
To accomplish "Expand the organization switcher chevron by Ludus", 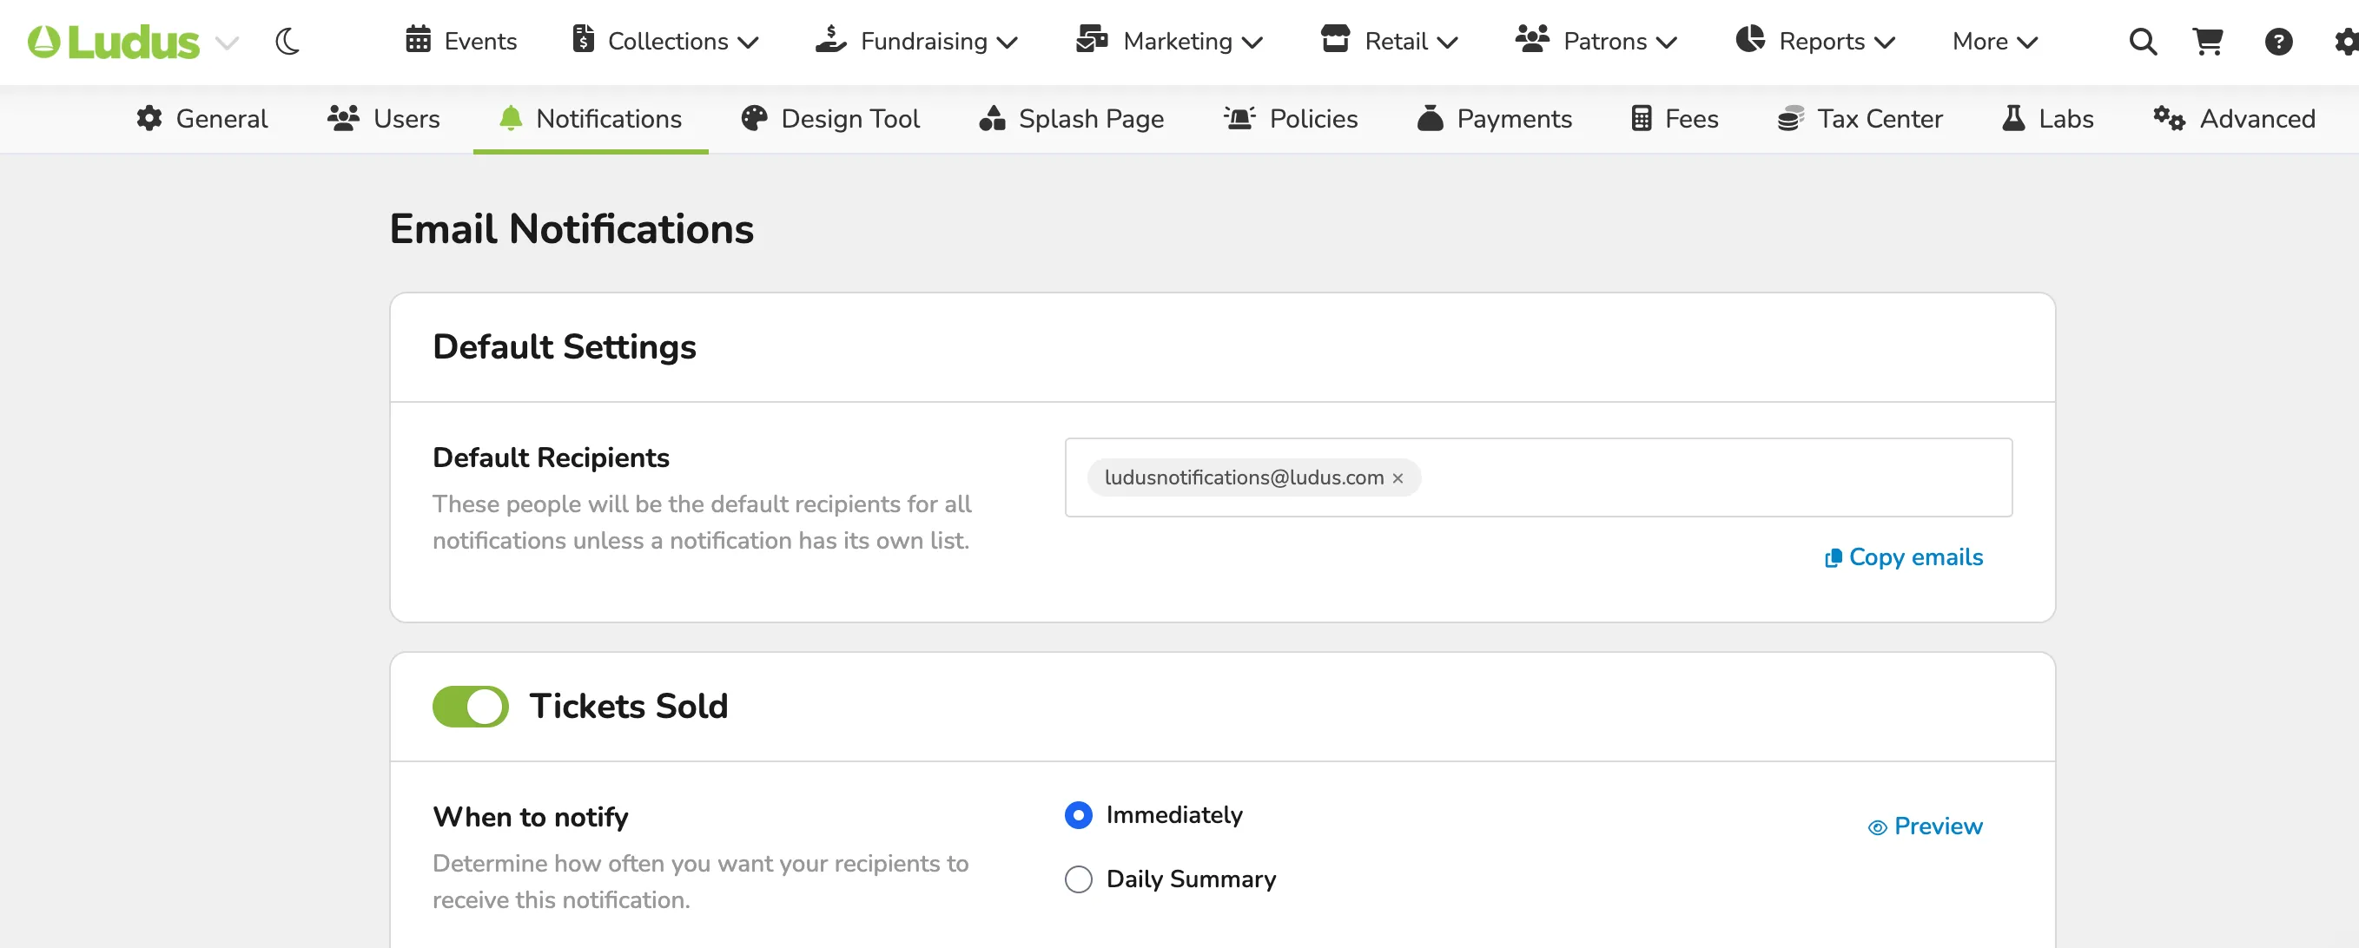I will [x=226, y=42].
